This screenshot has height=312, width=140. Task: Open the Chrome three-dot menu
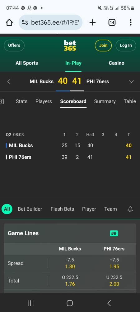130,22
